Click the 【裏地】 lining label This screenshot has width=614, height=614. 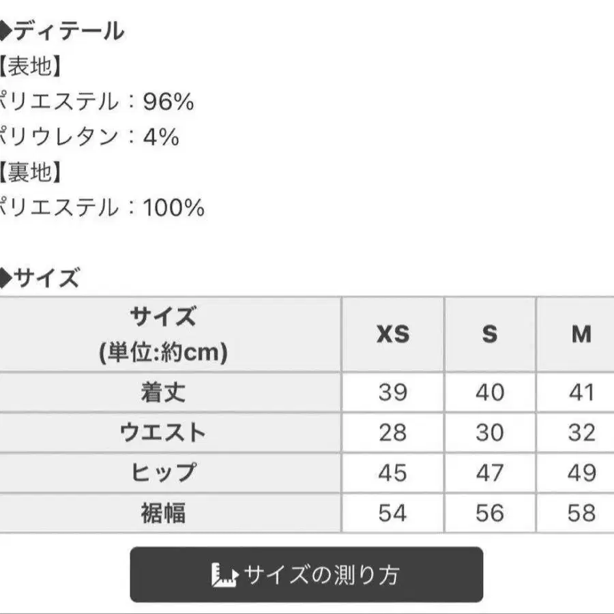pos(31,173)
